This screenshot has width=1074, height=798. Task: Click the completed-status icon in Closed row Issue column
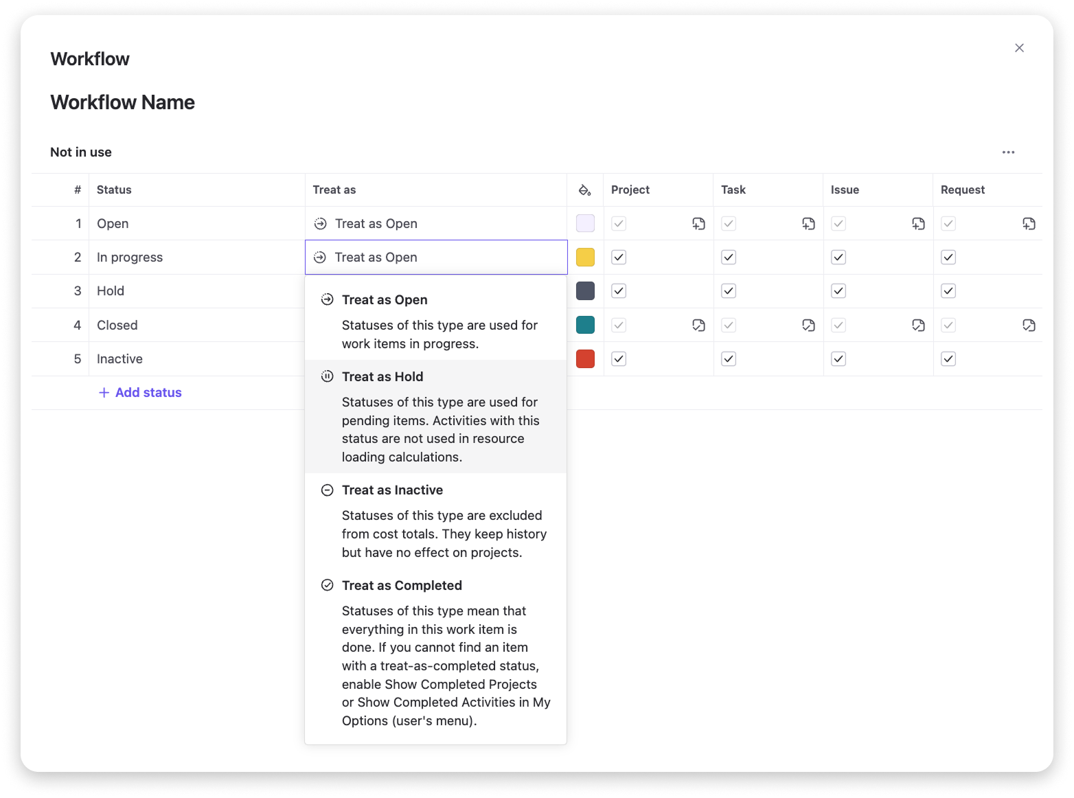tap(918, 326)
